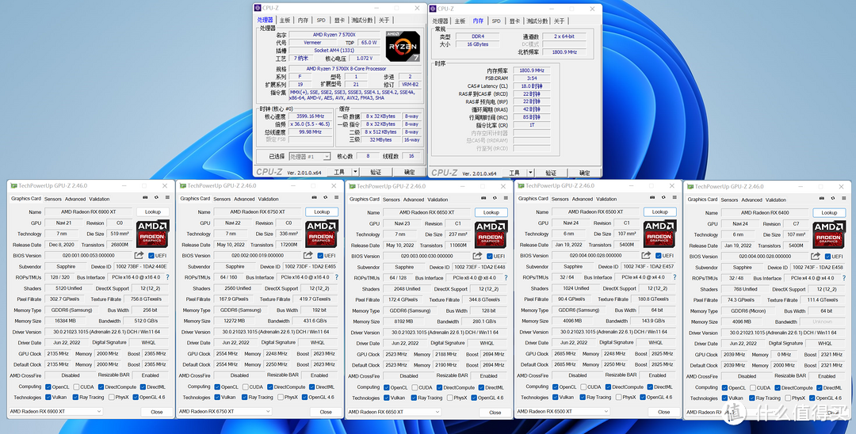
Task: Open hamburger menu in RX 6400 GPU-Z window
Action: tap(843, 199)
